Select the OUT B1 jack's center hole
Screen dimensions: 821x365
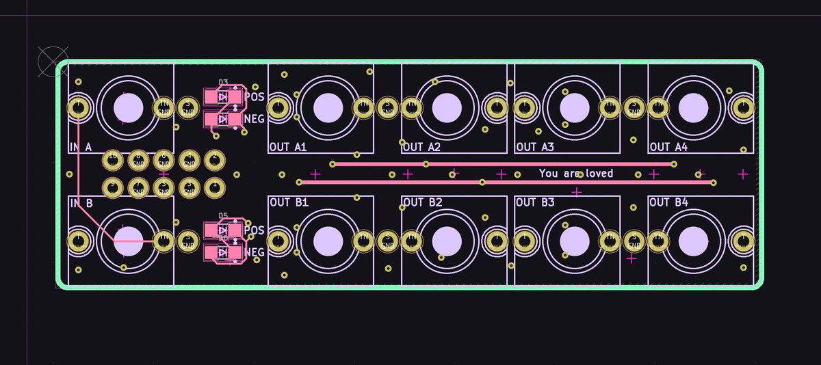pos(328,241)
